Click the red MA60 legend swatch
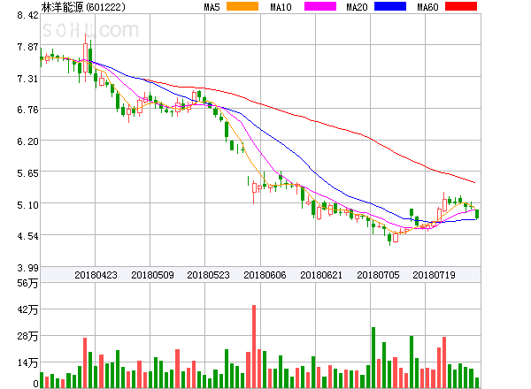Viewport: 531px width, 389px height. click(461, 6)
